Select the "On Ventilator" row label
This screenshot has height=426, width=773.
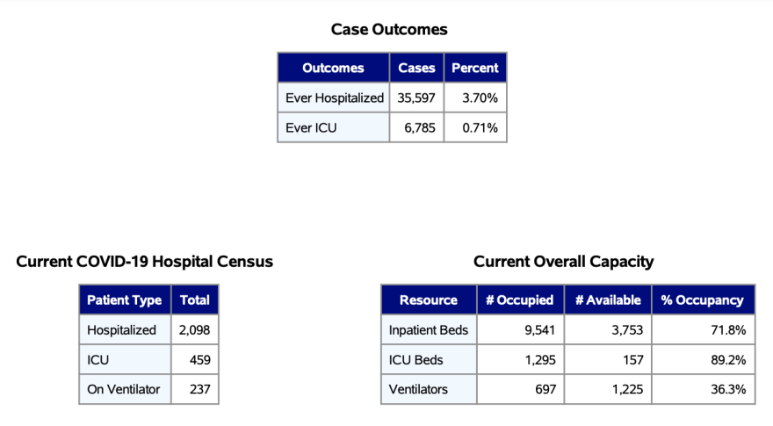(x=124, y=389)
